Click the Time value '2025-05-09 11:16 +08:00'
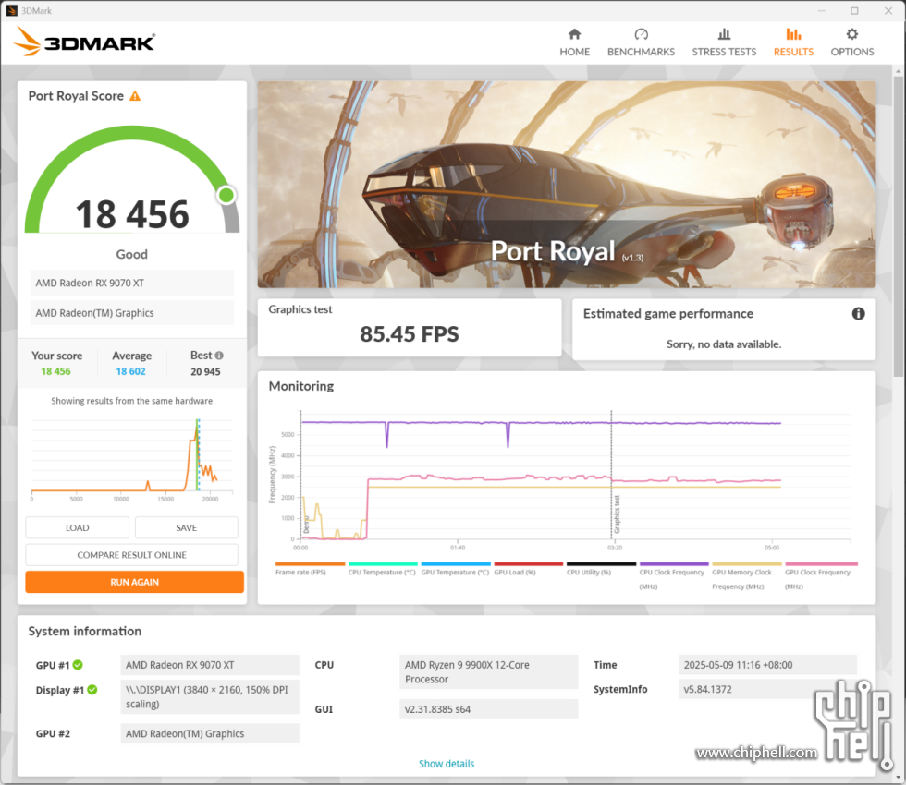906x785 pixels. (x=767, y=665)
